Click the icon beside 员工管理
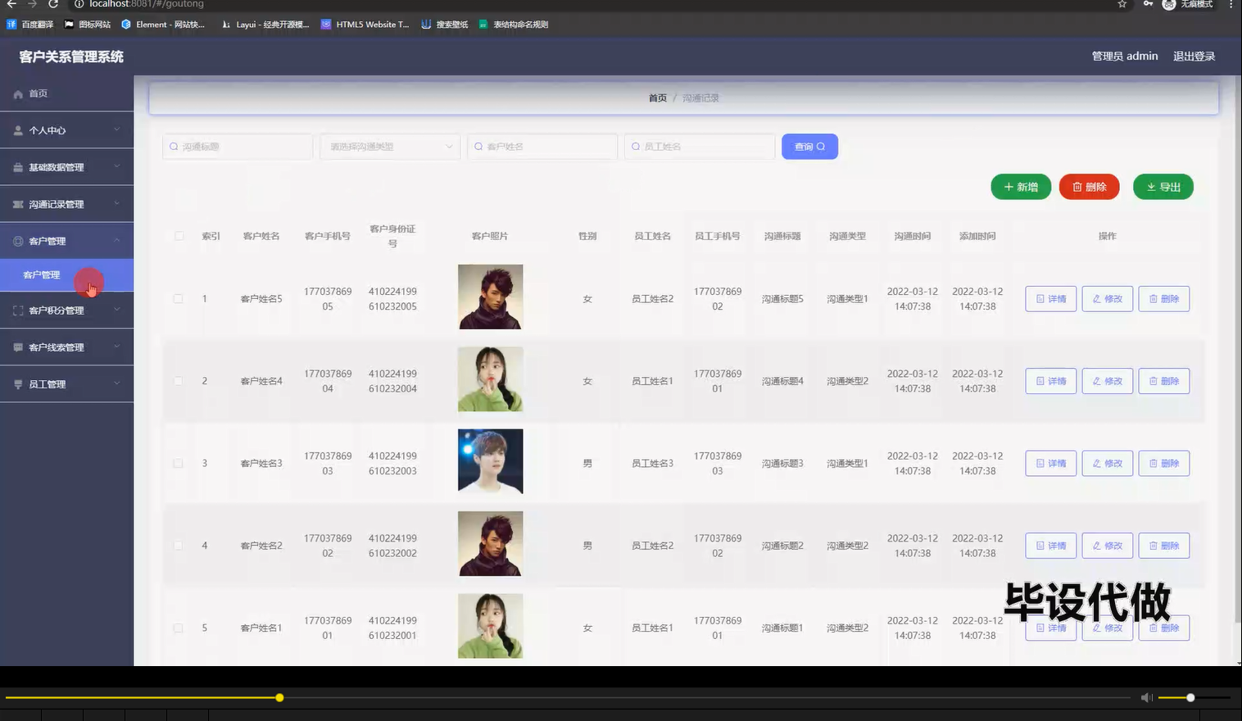This screenshot has width=1242, height=721. coord(18,384)
